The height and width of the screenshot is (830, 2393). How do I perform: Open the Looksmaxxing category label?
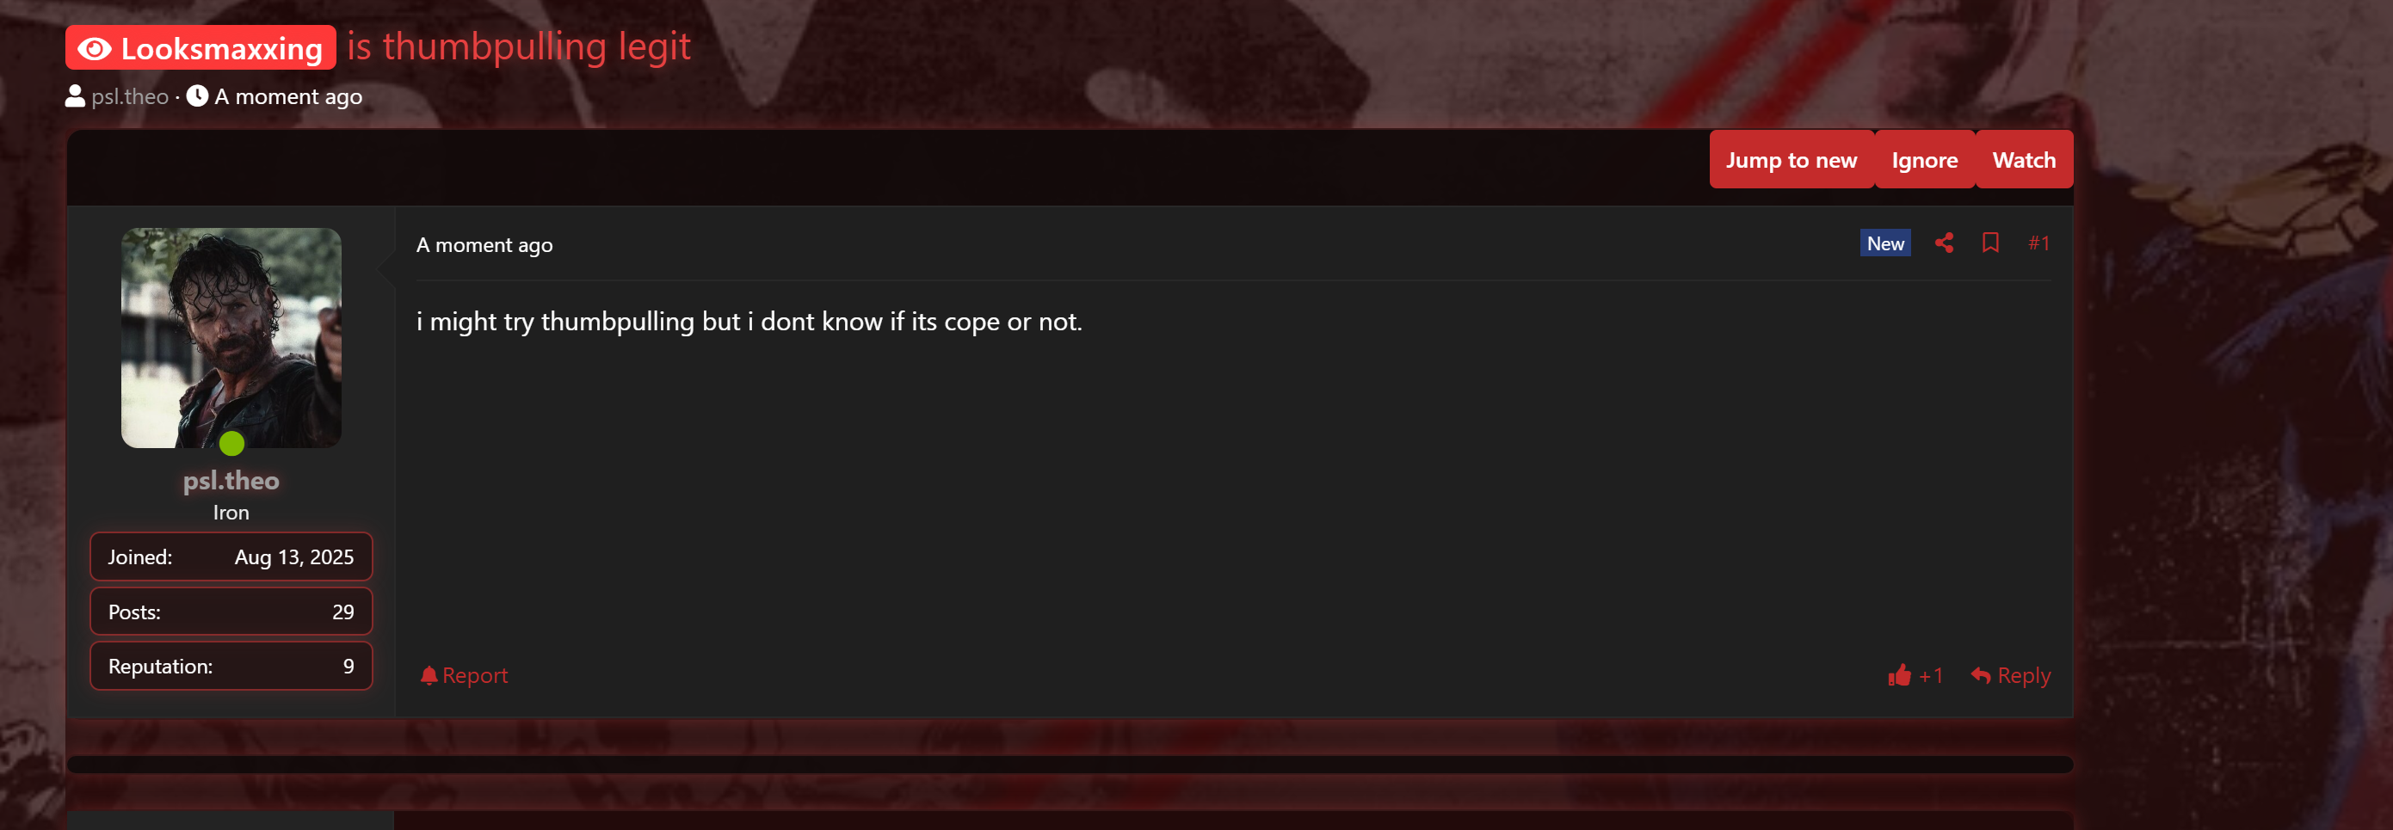click(x=200, y=47)
